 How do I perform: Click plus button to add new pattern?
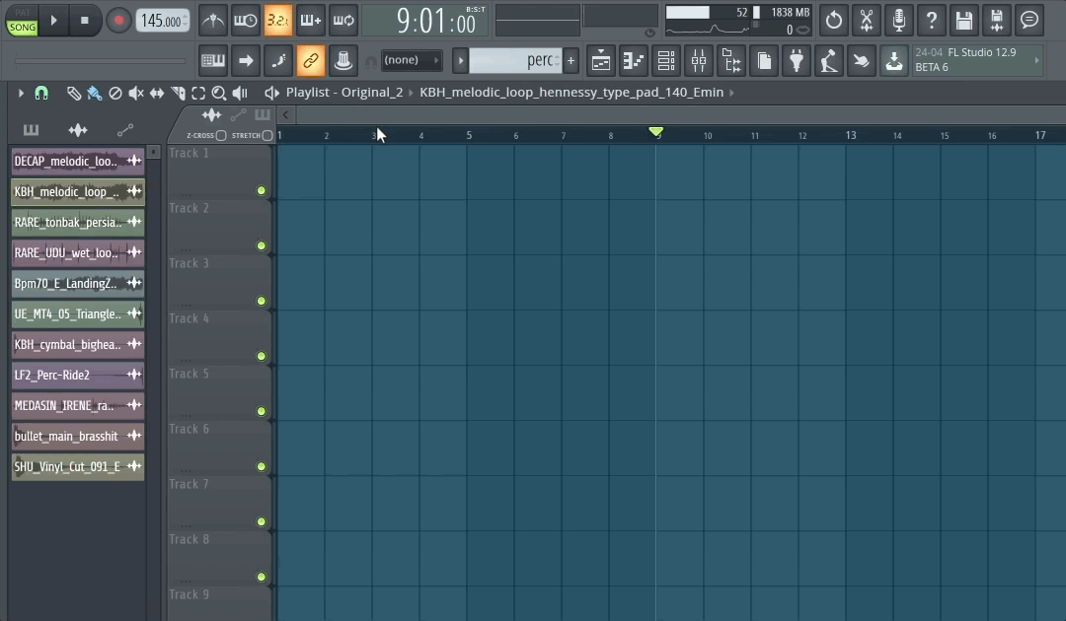(571, 60)
